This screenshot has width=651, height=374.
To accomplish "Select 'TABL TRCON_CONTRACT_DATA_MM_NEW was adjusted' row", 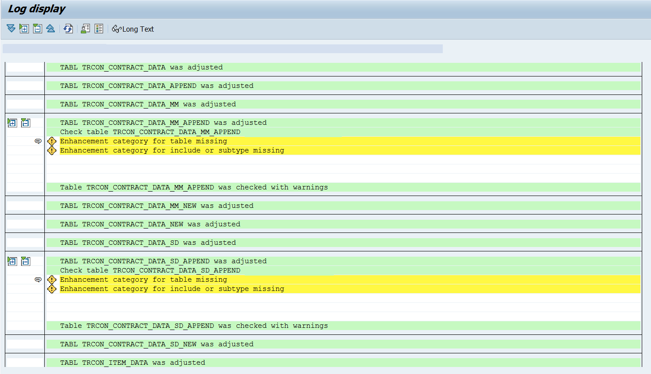I will click(x=343, y=206).
